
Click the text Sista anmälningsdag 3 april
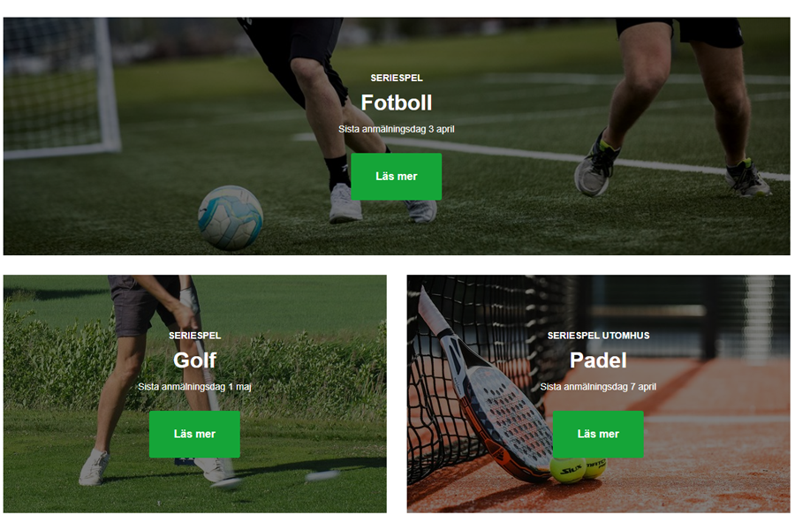click(397, 129)
